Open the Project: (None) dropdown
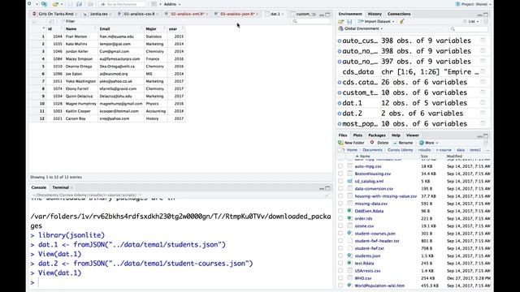 pos(474,4)
